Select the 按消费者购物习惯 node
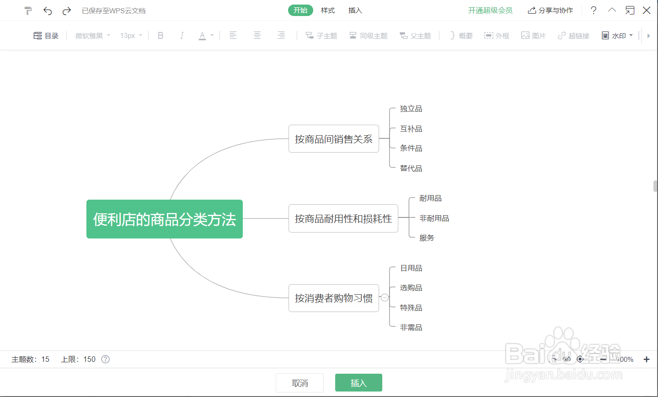Image resolution: width=658 pixels, height=397 pixels. 334,298
